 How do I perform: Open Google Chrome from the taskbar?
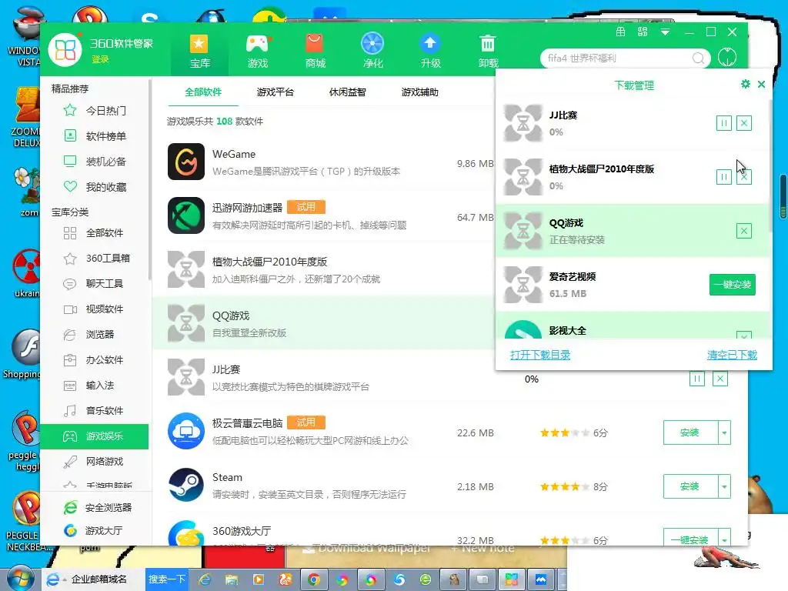pyautogui.click(x=314, y=579)
